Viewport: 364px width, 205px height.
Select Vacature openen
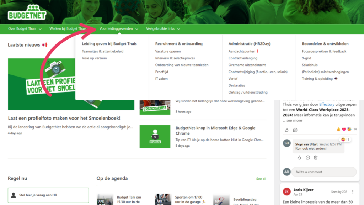point(168,51)
